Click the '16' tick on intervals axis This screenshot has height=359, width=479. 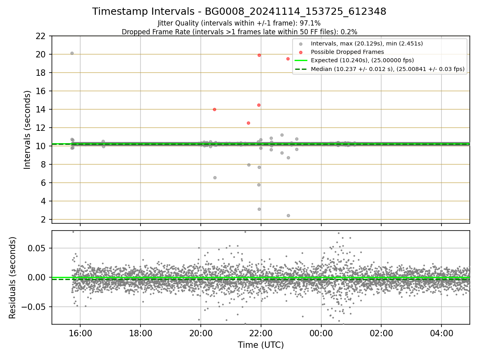click(40, 91)
